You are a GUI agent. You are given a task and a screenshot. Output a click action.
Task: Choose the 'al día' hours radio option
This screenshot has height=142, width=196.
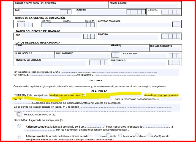click(108, 135)
